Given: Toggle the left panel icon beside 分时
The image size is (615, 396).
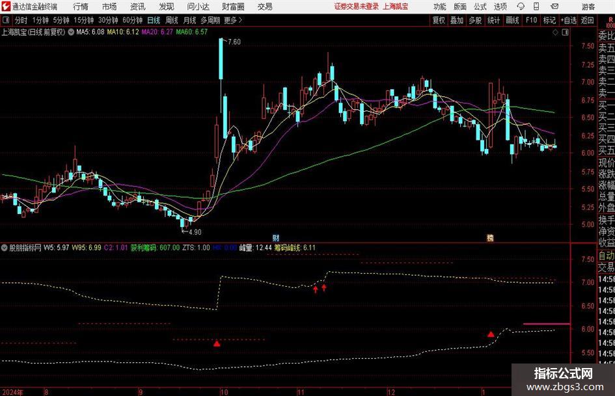Looking at the screenshot, I should click(x=6, y=20).
